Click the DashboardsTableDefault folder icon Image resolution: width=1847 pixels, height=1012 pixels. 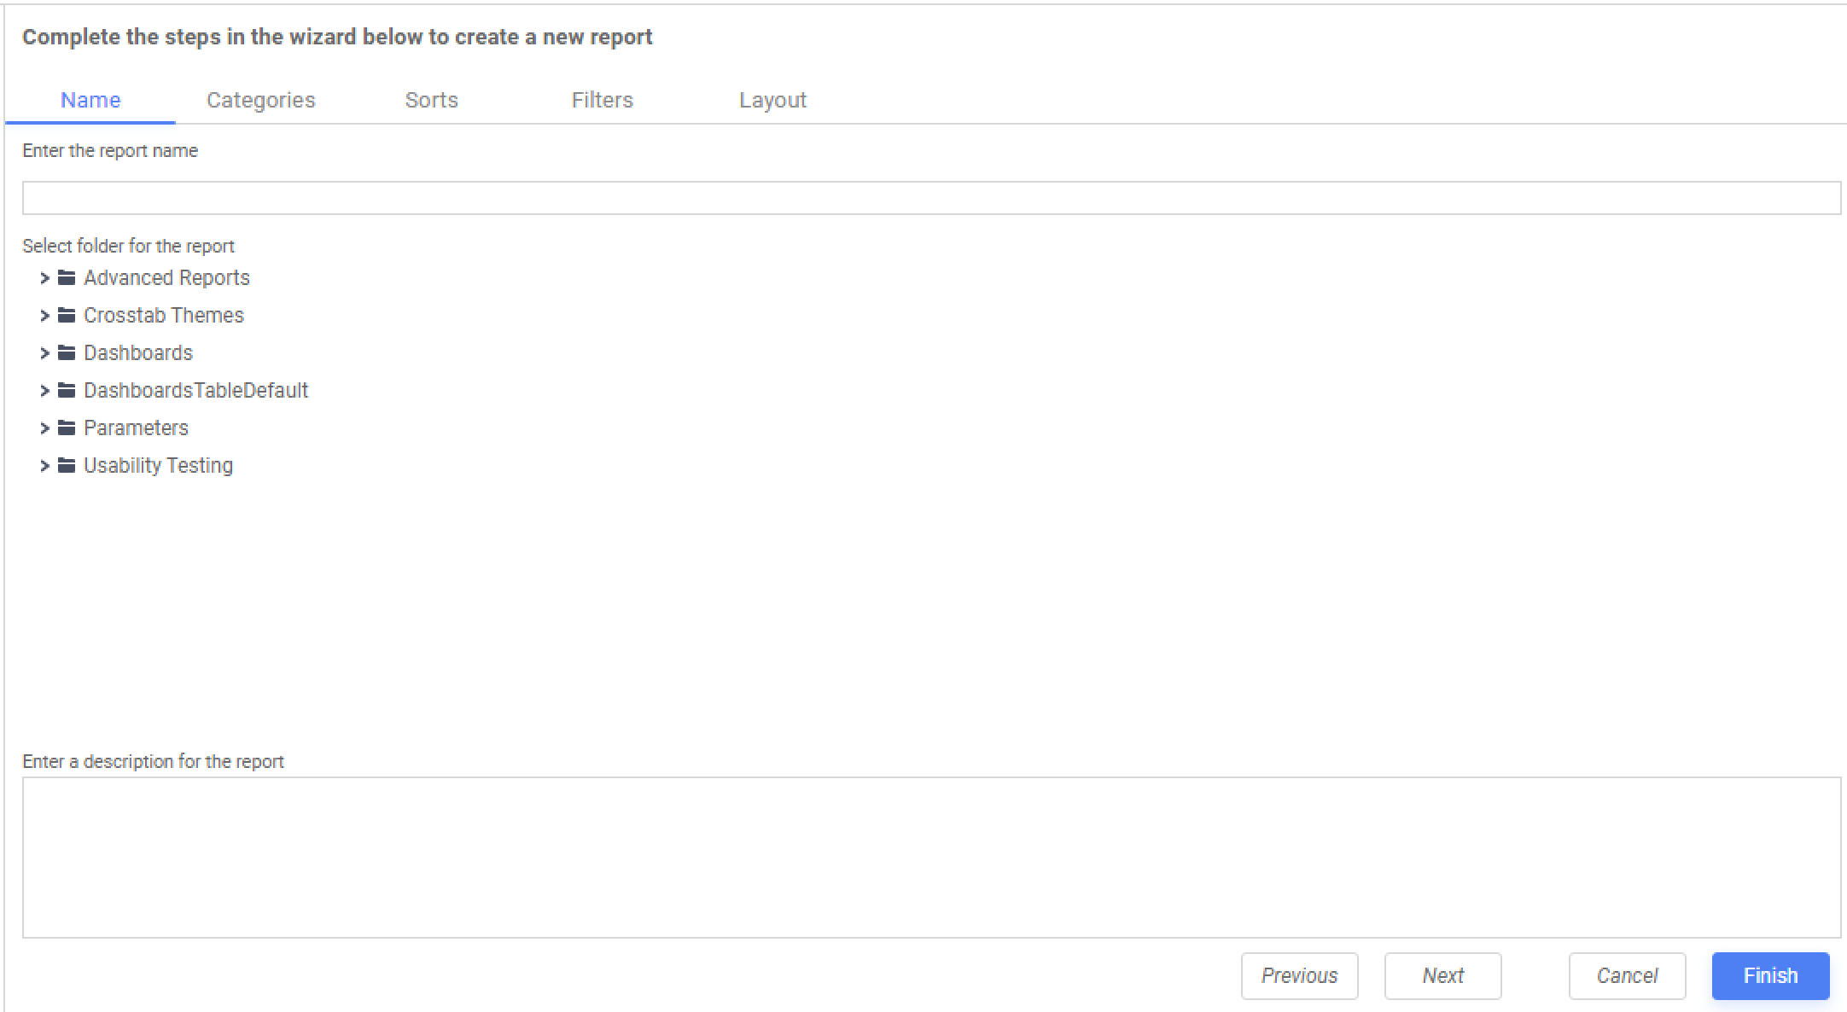tap(67, 390)
